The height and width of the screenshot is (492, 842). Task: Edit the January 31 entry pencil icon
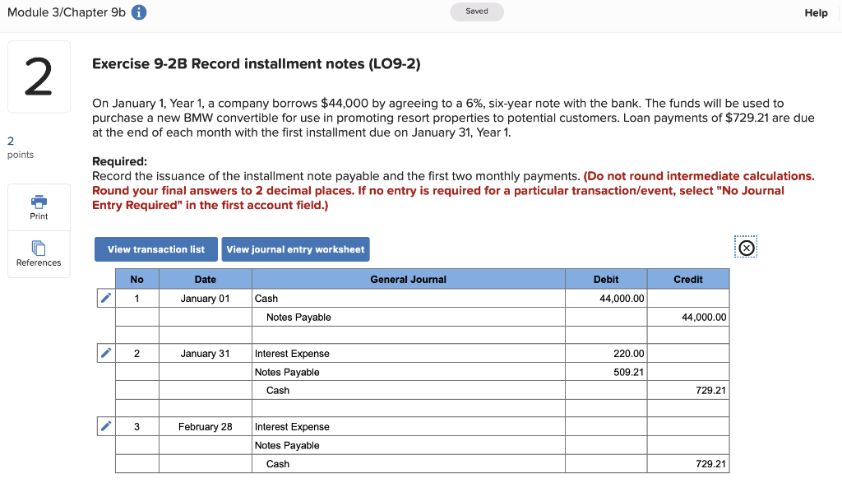coord(105,352)
